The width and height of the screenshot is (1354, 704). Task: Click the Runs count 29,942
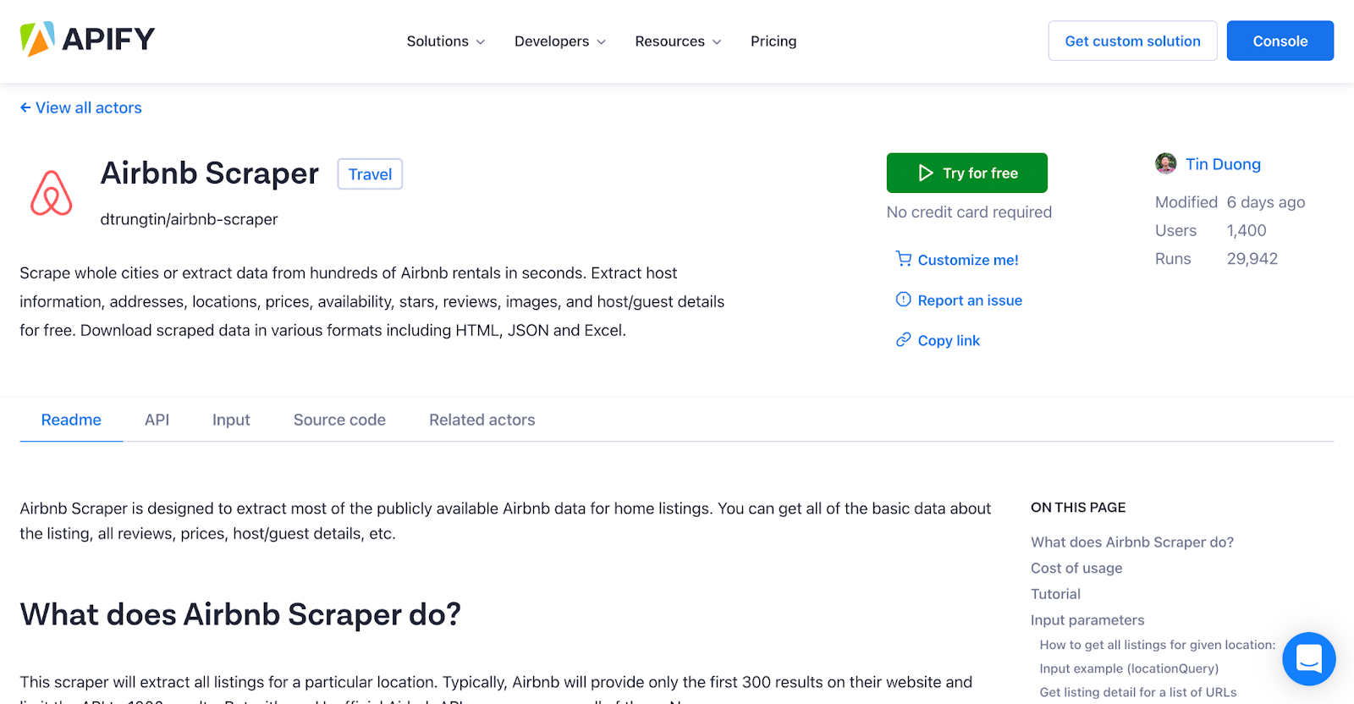click(1252, 259)
